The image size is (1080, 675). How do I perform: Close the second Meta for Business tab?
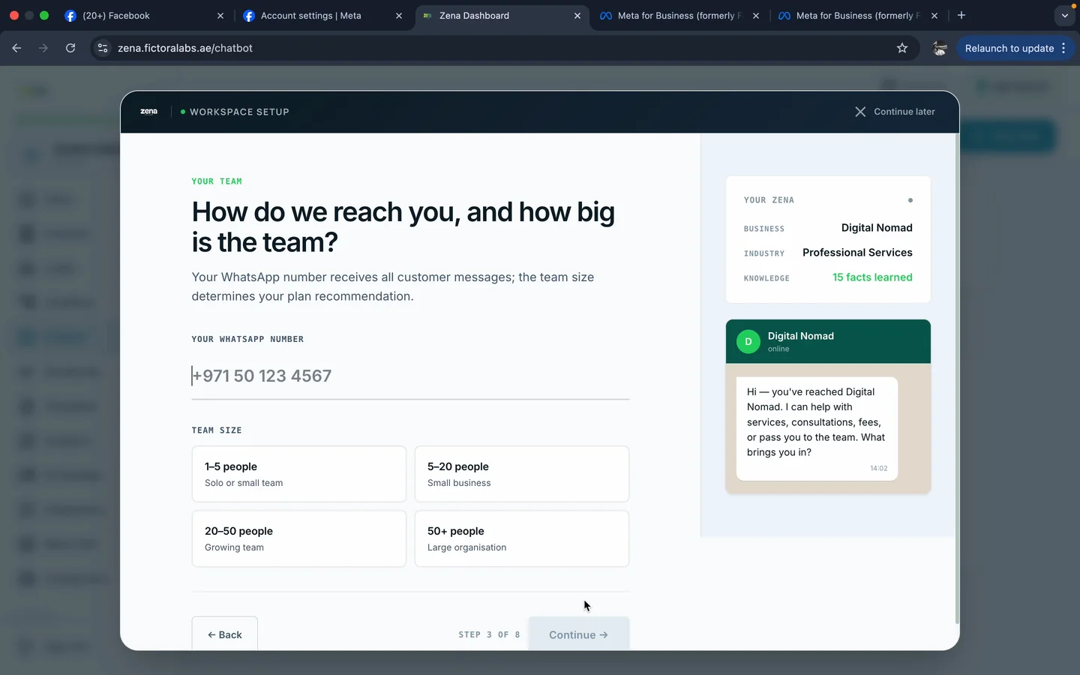[x=934, y=16]
